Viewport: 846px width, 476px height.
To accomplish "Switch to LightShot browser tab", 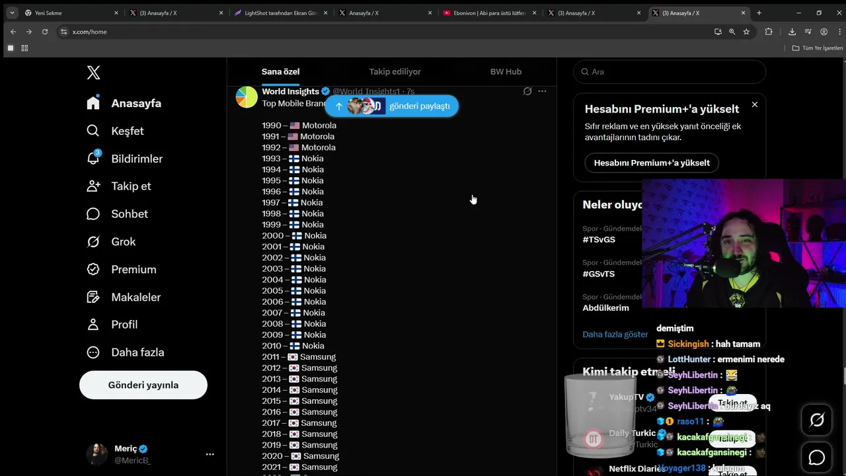I will click(x=281, y=13).
